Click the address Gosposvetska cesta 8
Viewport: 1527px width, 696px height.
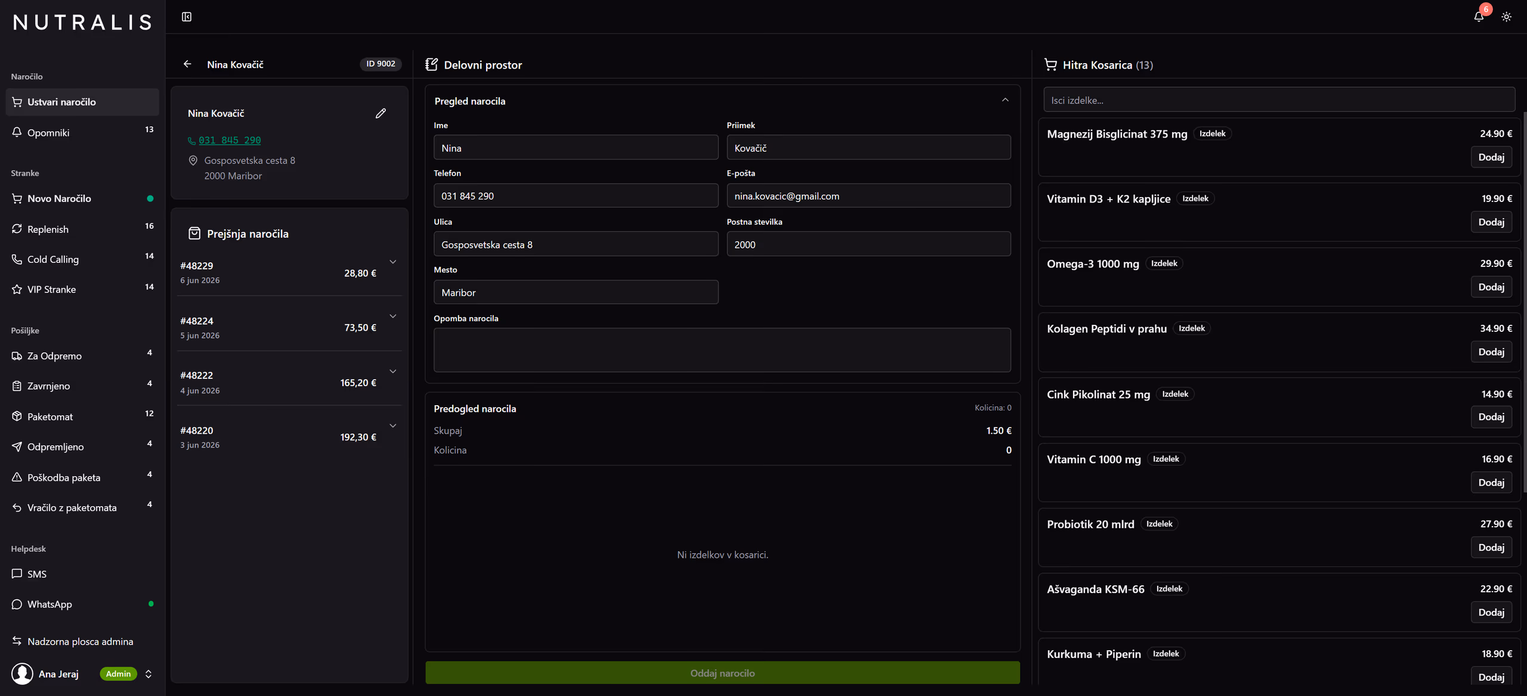click(x=249, y=160)
